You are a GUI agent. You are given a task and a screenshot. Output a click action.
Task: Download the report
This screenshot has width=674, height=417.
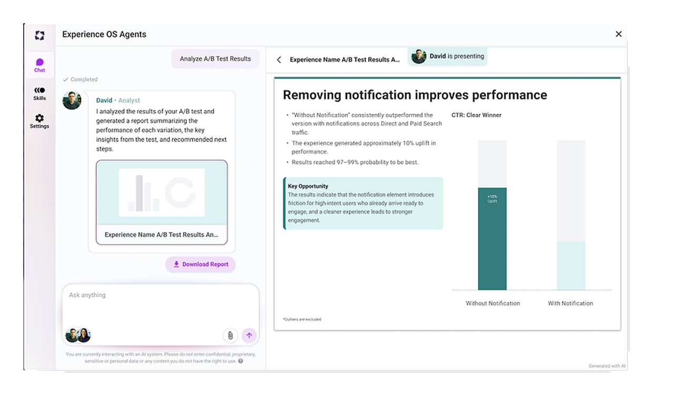click(201, 264)
